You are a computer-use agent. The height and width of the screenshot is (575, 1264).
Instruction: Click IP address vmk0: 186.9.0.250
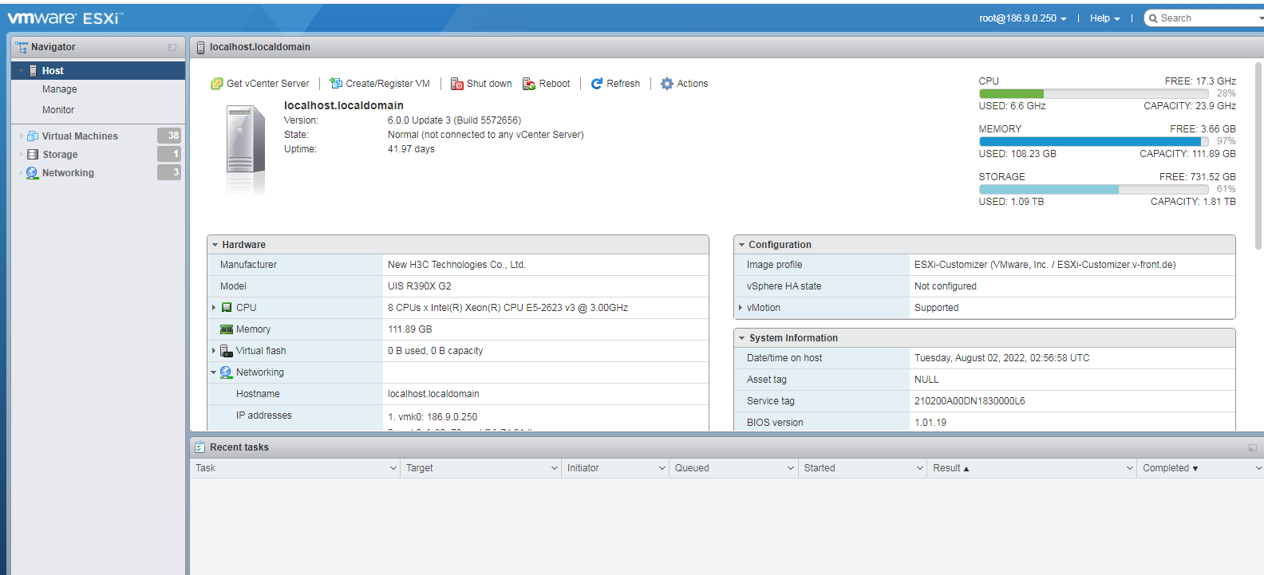[x=433, y=417]
